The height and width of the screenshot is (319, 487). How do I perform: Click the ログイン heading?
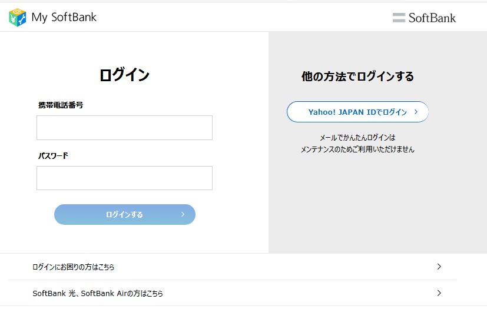point(124,75)
